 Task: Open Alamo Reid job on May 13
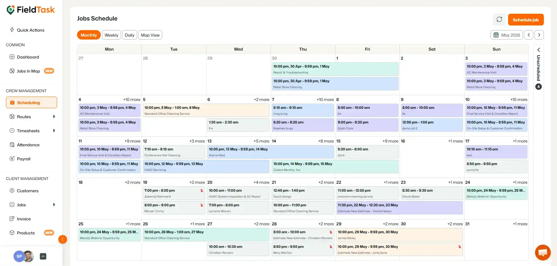[x=271, y=152]
